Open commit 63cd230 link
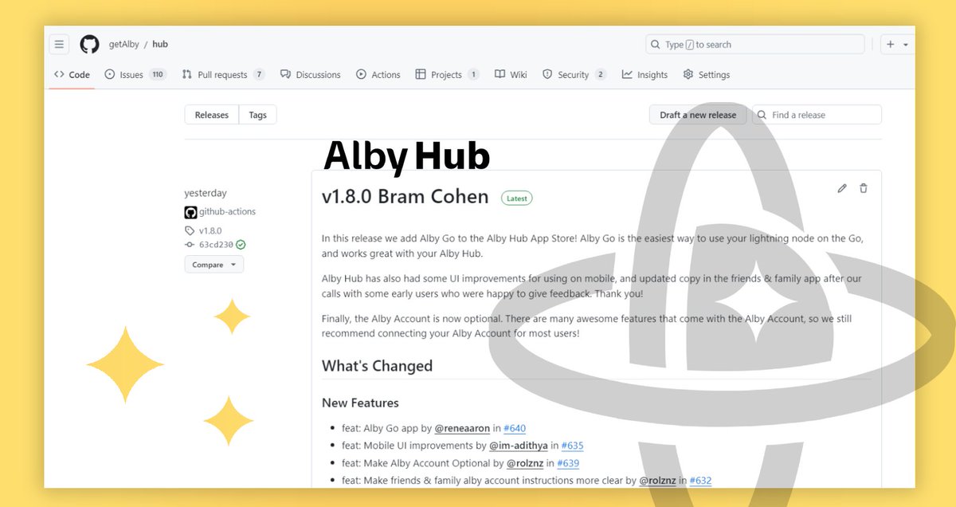Screen dimensions: 956x507 tap(216, 245)
